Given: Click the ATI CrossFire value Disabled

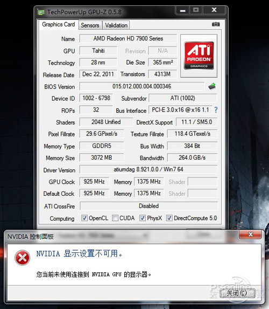Looking at the screenshot, I should [149, 206].
